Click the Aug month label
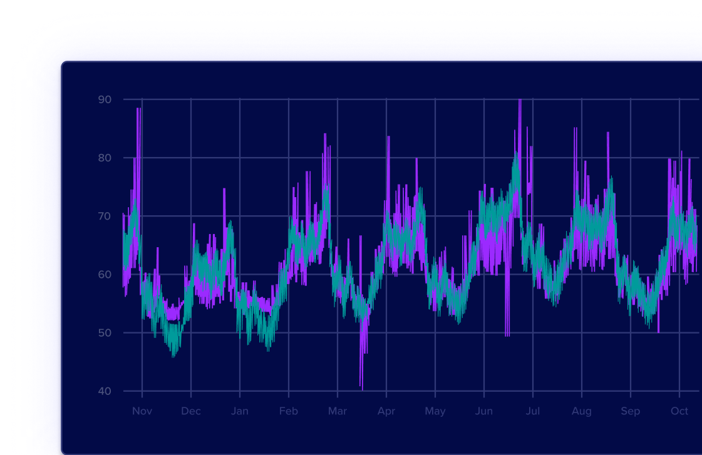Viewport: 702px width, 455px height. 582,412
